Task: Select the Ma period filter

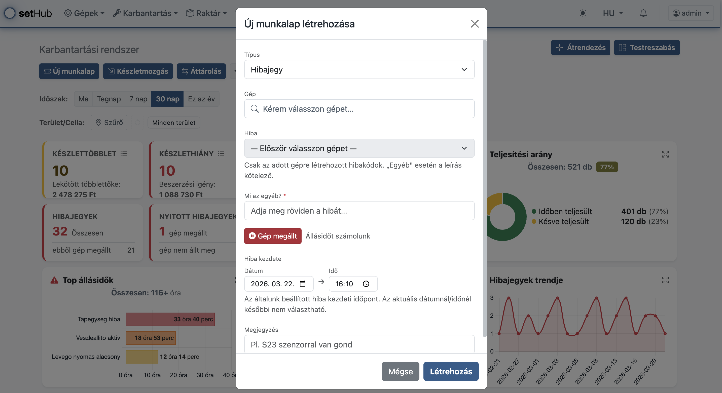Action: [x=83, y=99]
